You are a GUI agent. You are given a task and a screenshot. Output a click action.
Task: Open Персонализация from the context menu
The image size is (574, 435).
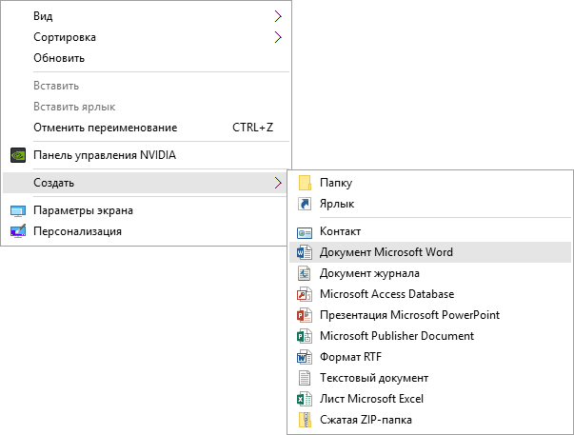(x=77, y=231)
